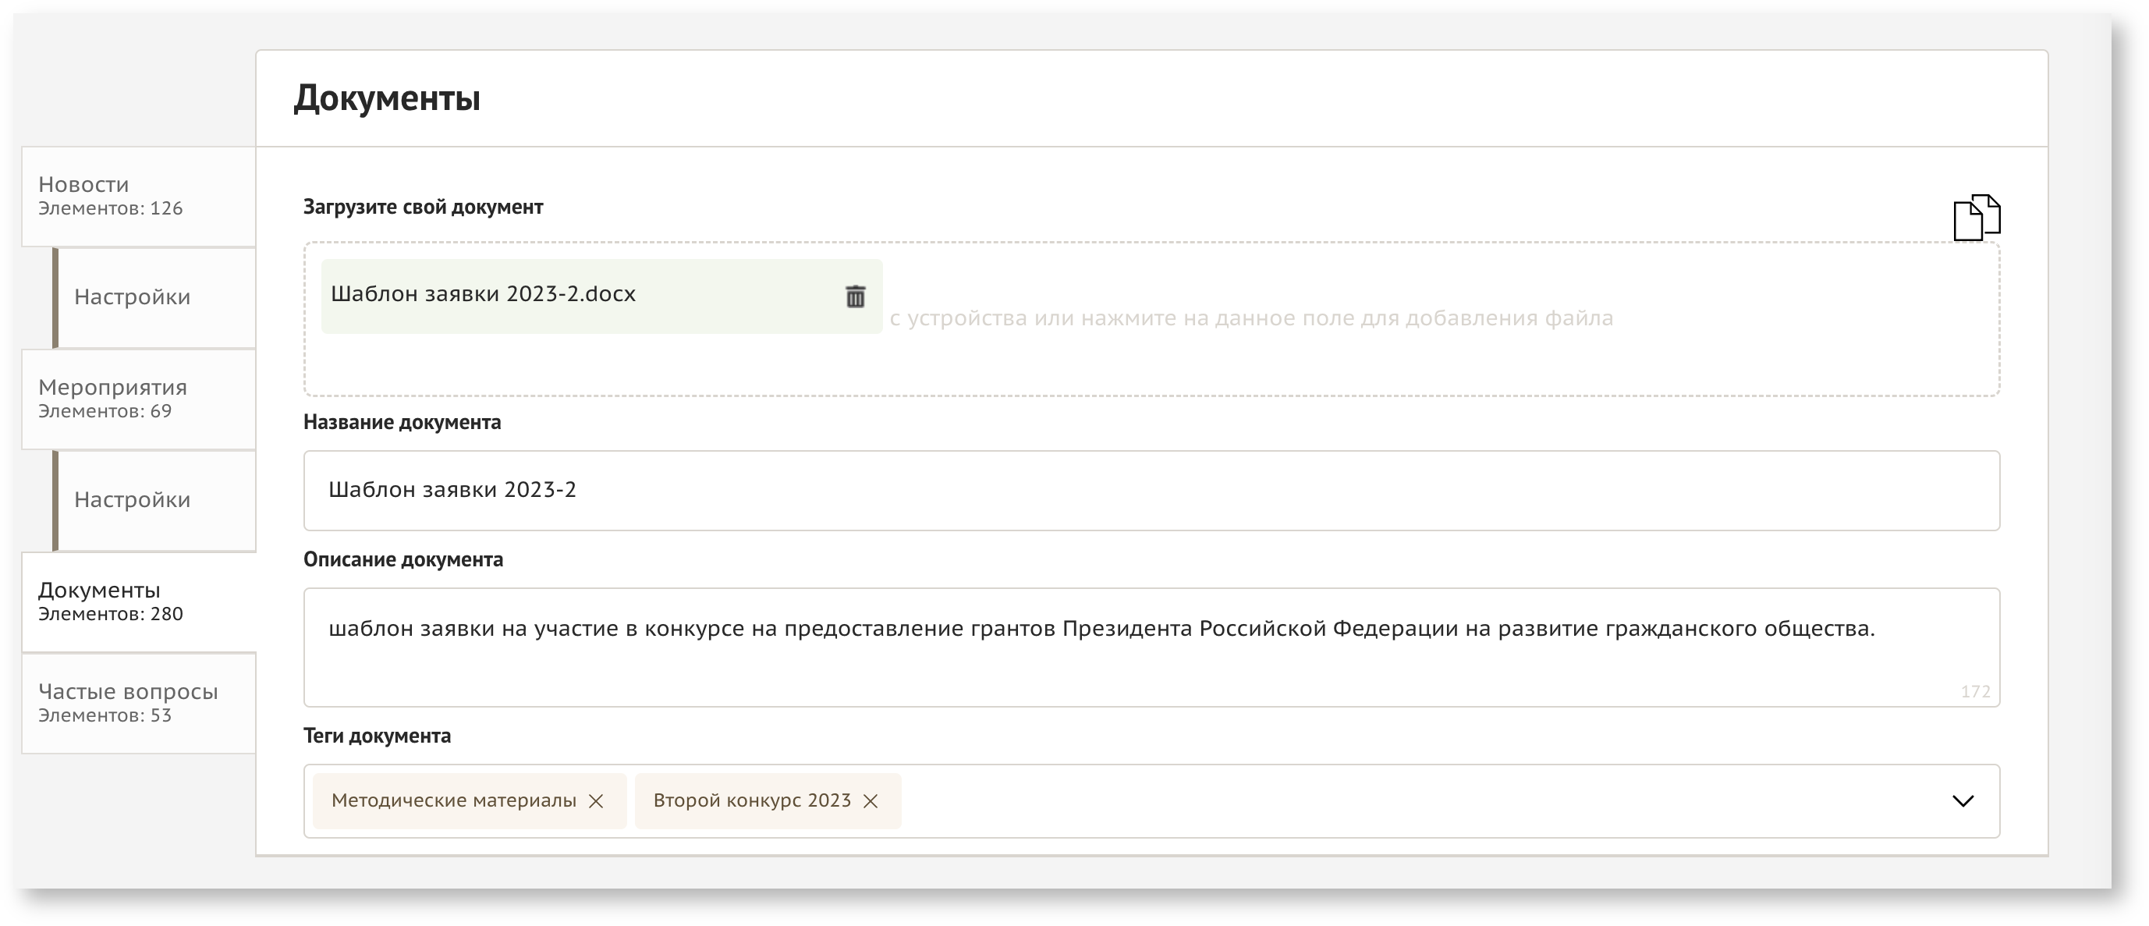Click the Название документа input field
2149x926 pixels.
[x=1151, y=491]
